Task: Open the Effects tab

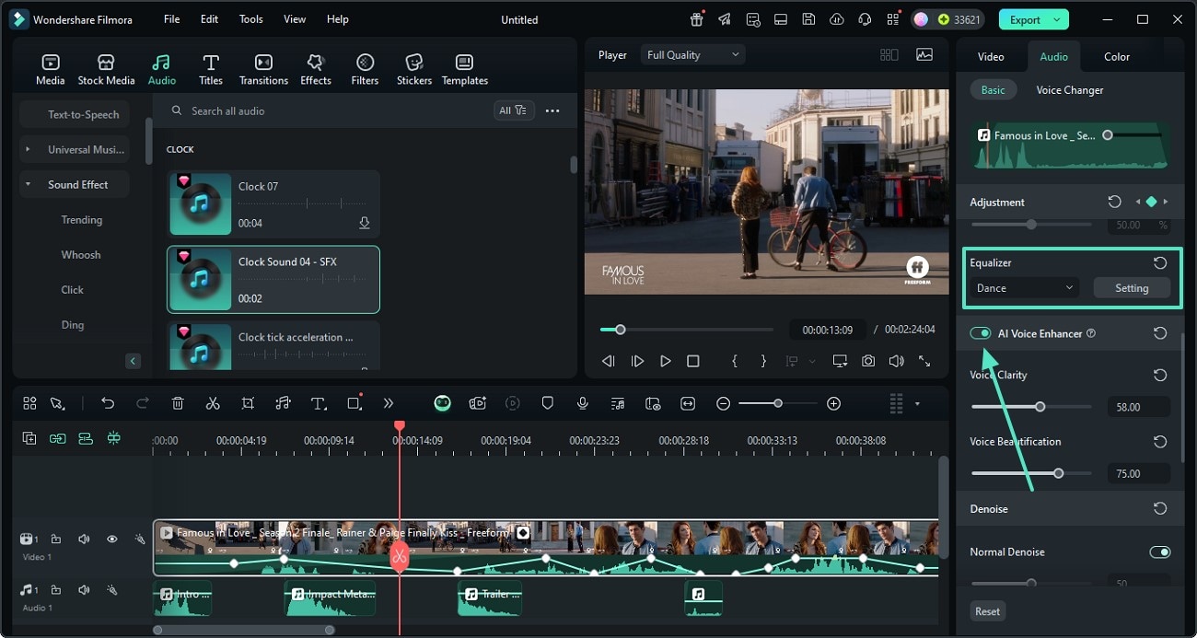Action: [316, 69]
